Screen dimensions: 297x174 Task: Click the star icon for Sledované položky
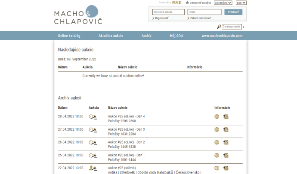click(x=187, y=3)
